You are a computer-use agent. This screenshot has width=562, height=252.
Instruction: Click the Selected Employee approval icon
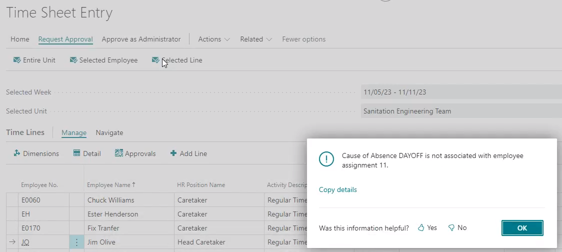73,60
